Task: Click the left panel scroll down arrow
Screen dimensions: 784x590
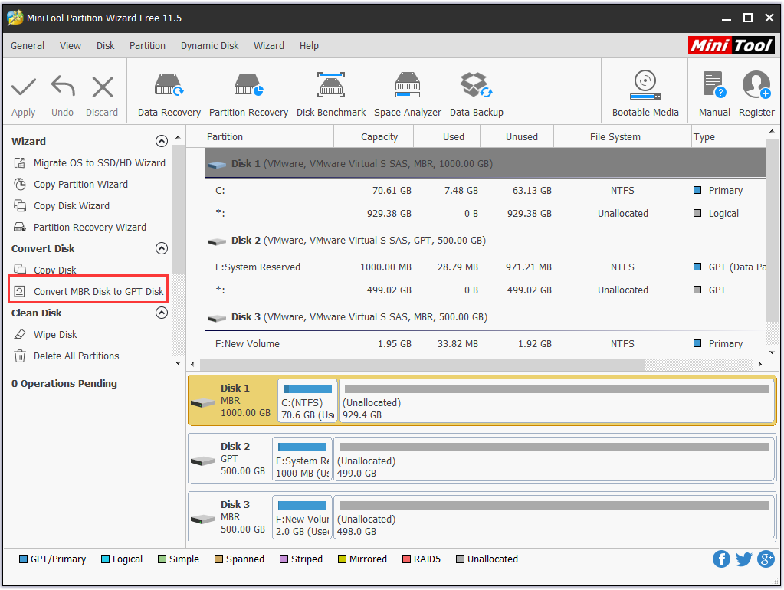Action: 178,363
